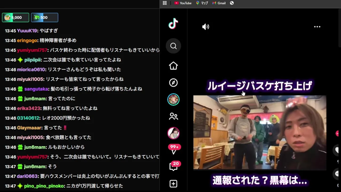The height and width of the screenshot is (192, 341).
Task: Click message 'ルもおかしいから'
Action: [x=66, y=147]
